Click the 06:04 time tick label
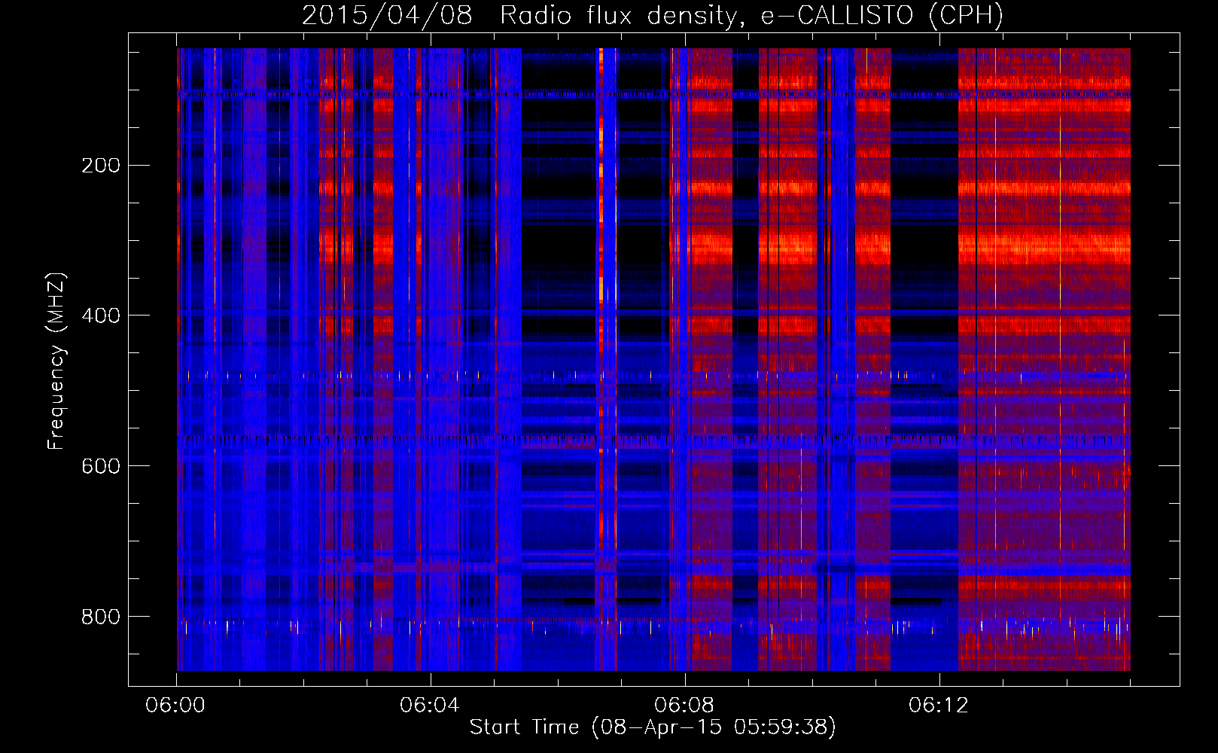 pyautogui.click(x=430, y=706)
